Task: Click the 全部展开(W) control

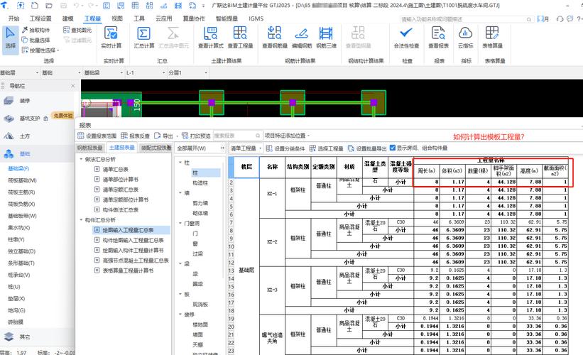Action: [192, 148]
